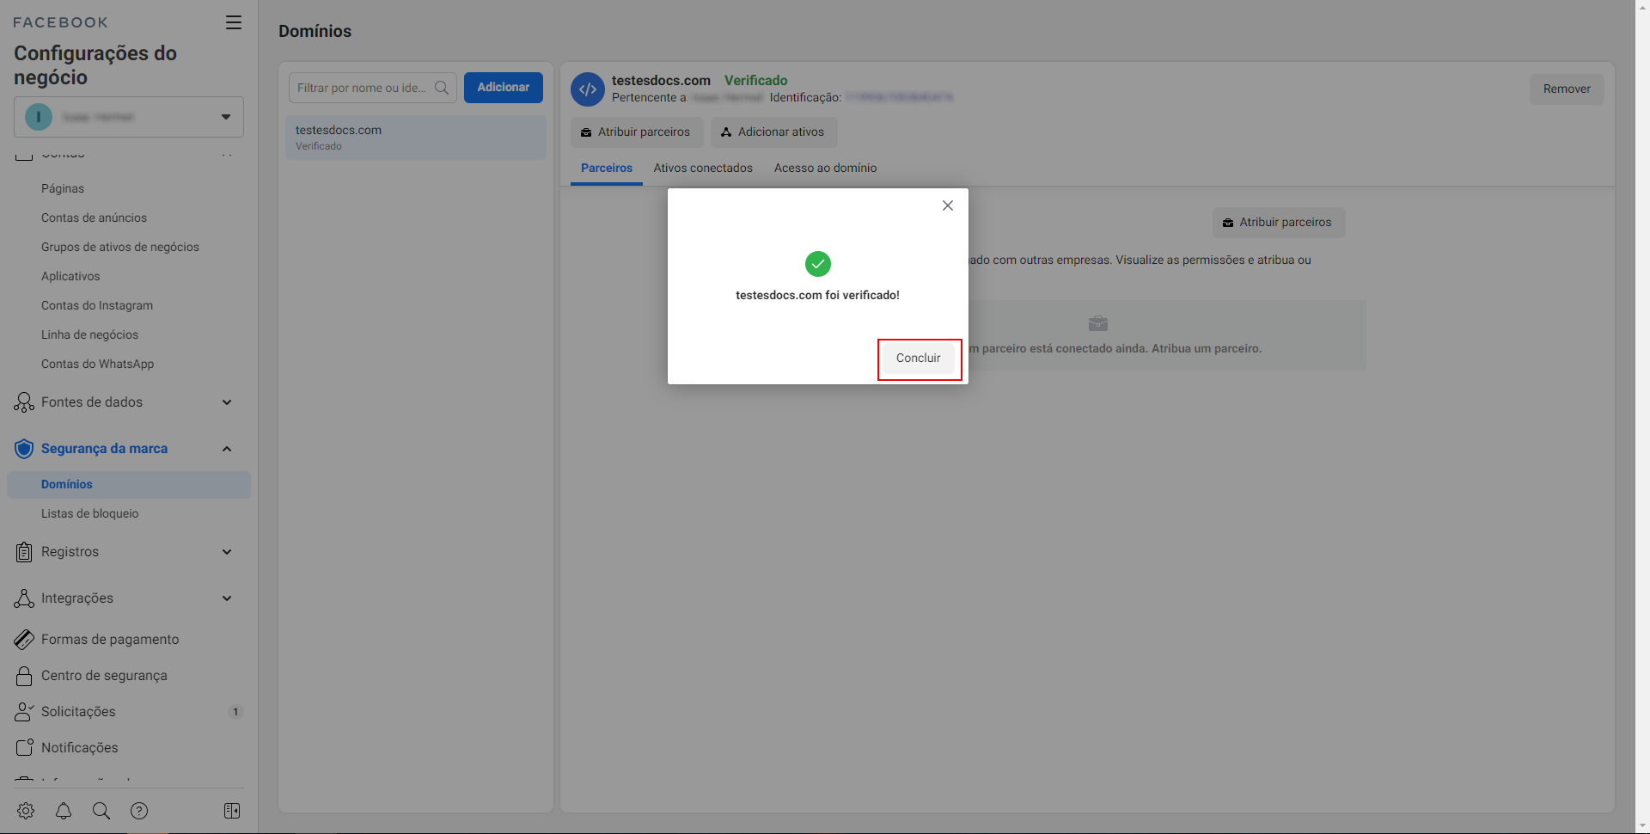Open the help question mark icon
Image resolution: width=1650 pixels, height=834 pixels.
point(139,811)
